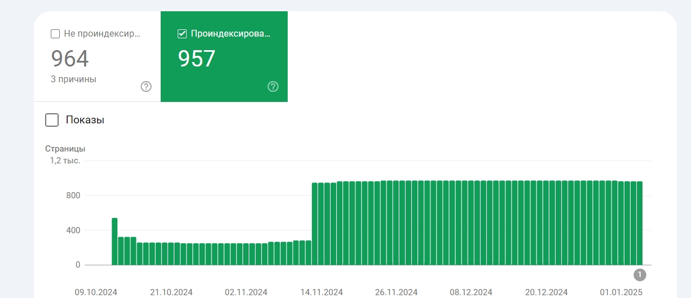
Task: Enable the "Не проиндексир…" checkbox
Action: (55, 34)
